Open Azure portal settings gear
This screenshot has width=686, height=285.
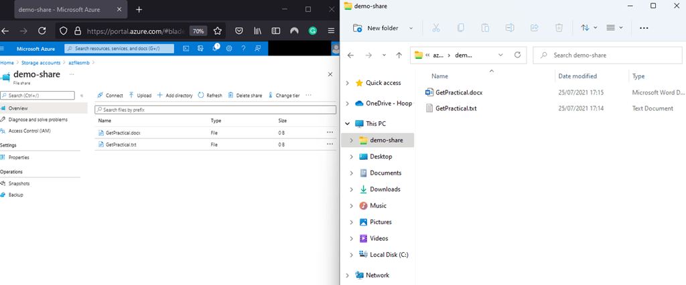[x=229, y=49]
